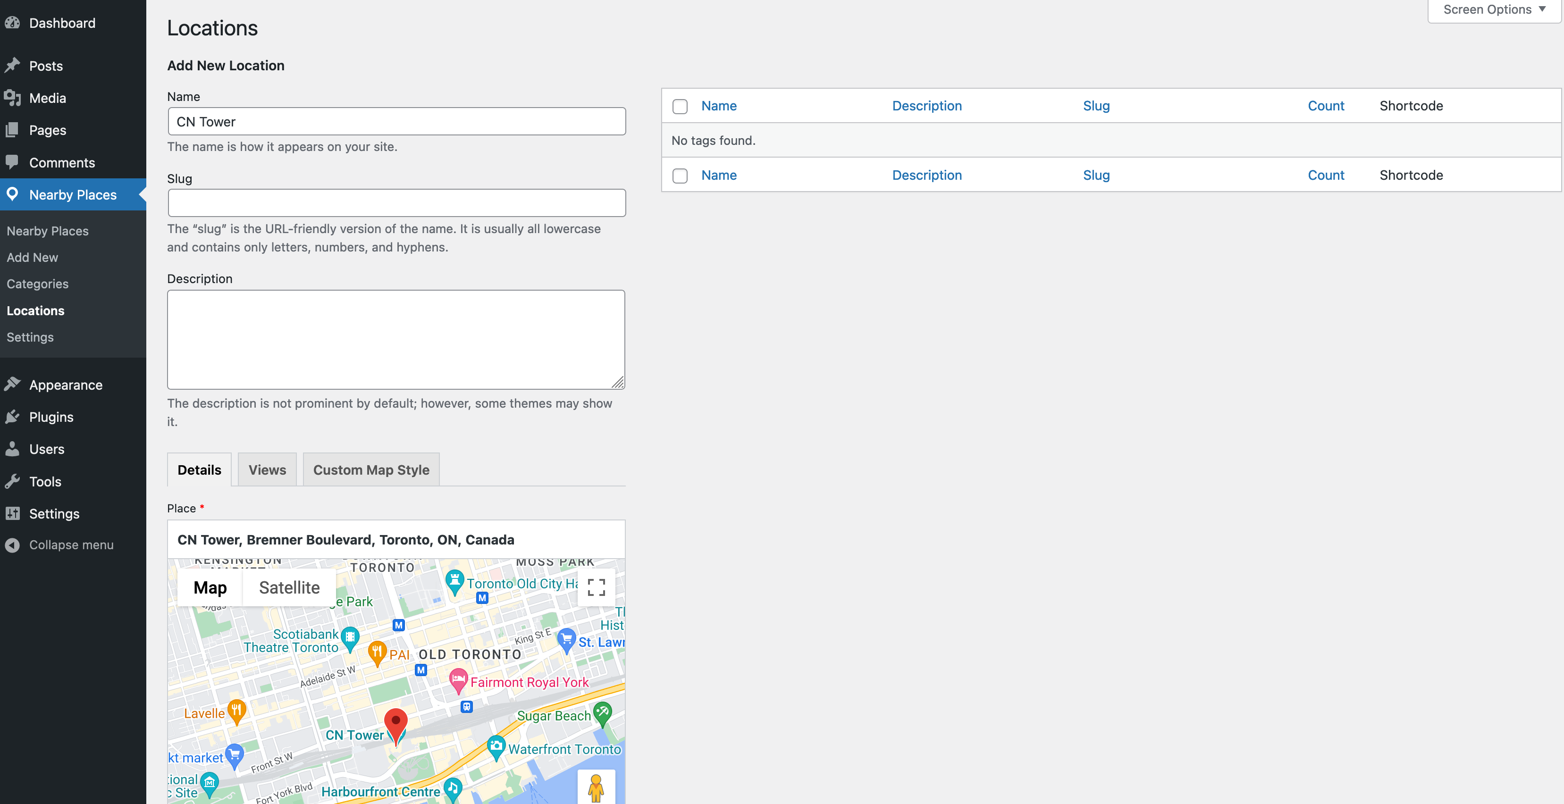Click the Description textarea resize handle
Screen dimensions: 1564x804
coord(618,382)
